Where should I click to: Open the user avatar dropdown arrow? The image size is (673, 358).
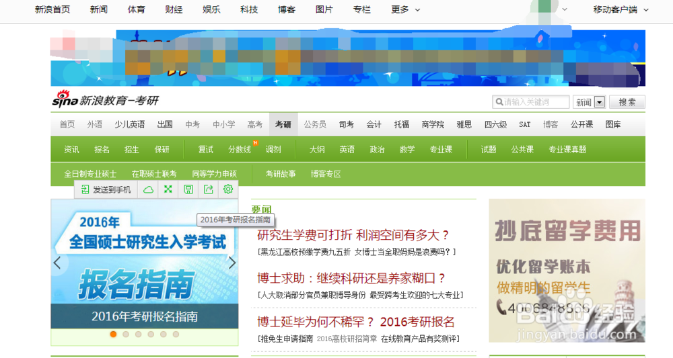click(565, 9)
